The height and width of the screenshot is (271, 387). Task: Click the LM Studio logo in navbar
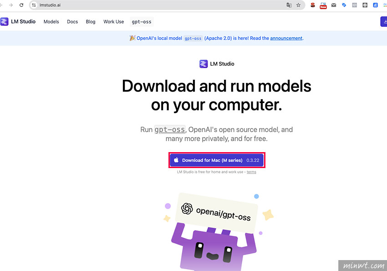pyautogui.click(x=18, y=22)
